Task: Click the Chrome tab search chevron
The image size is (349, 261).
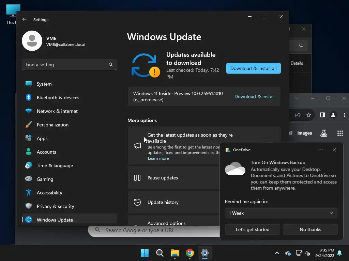Action: pyautogui.click(x=297, y=98)
